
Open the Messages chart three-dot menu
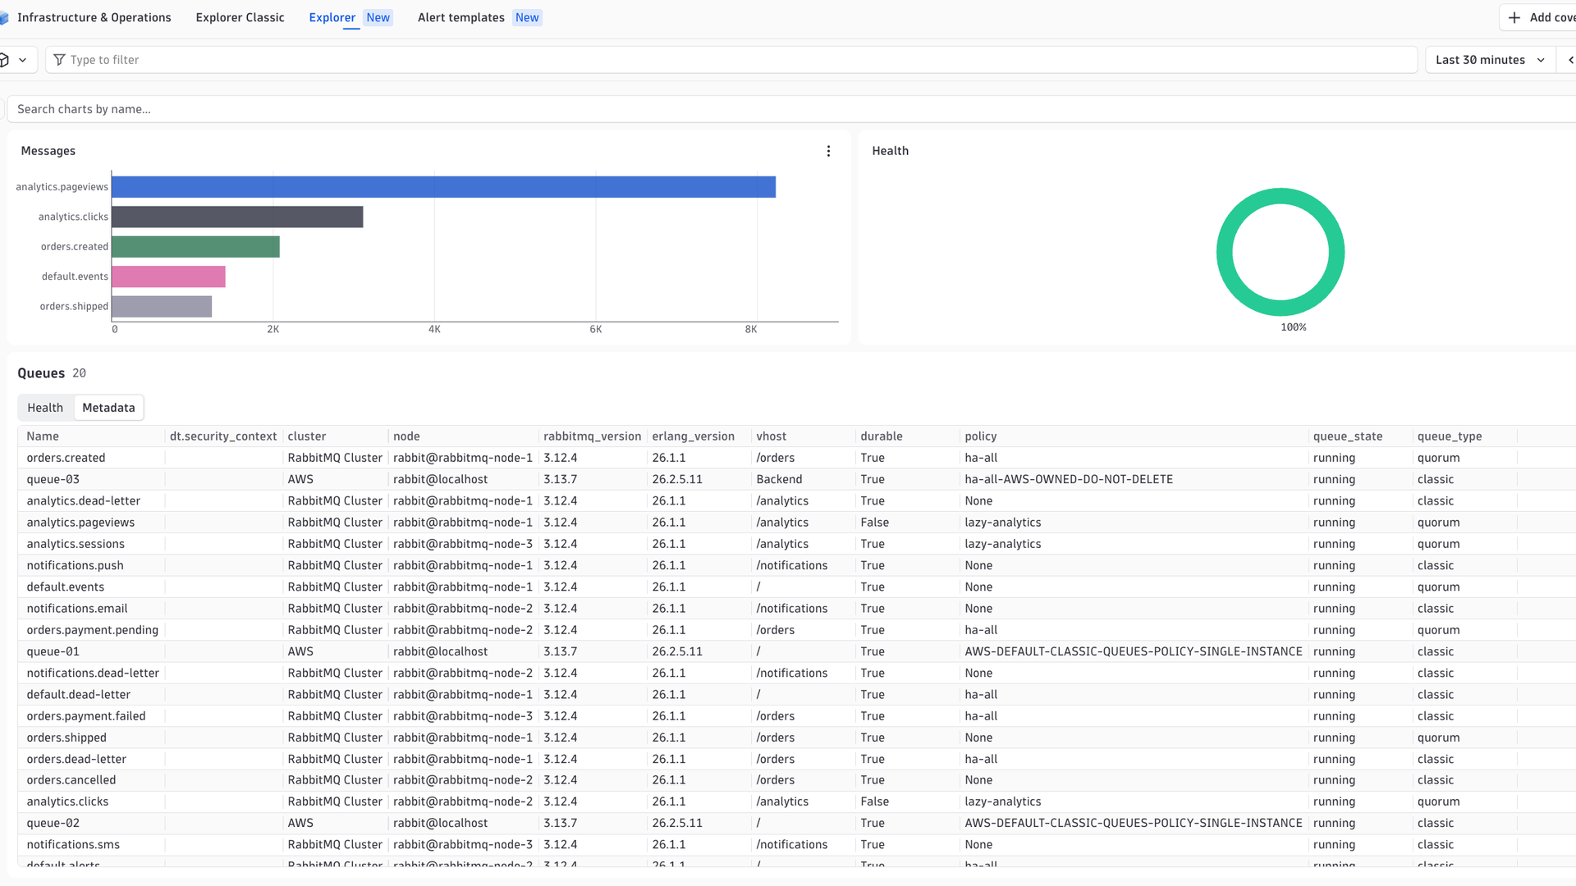828,151
